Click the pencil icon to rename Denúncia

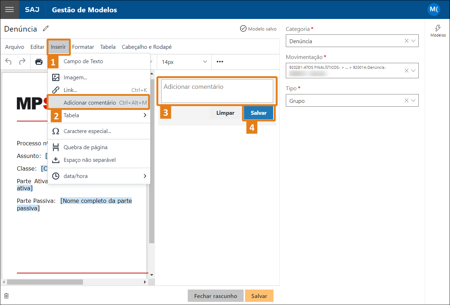click(x=46, y=29)
